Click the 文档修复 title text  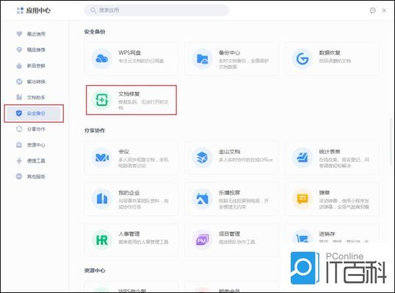(129, 94)
